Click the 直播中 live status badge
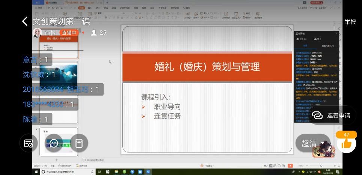This screenshot has width=362, height=175. pos(69,33)
